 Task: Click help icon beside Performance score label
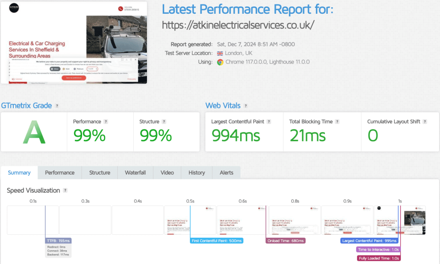point(106,122)
